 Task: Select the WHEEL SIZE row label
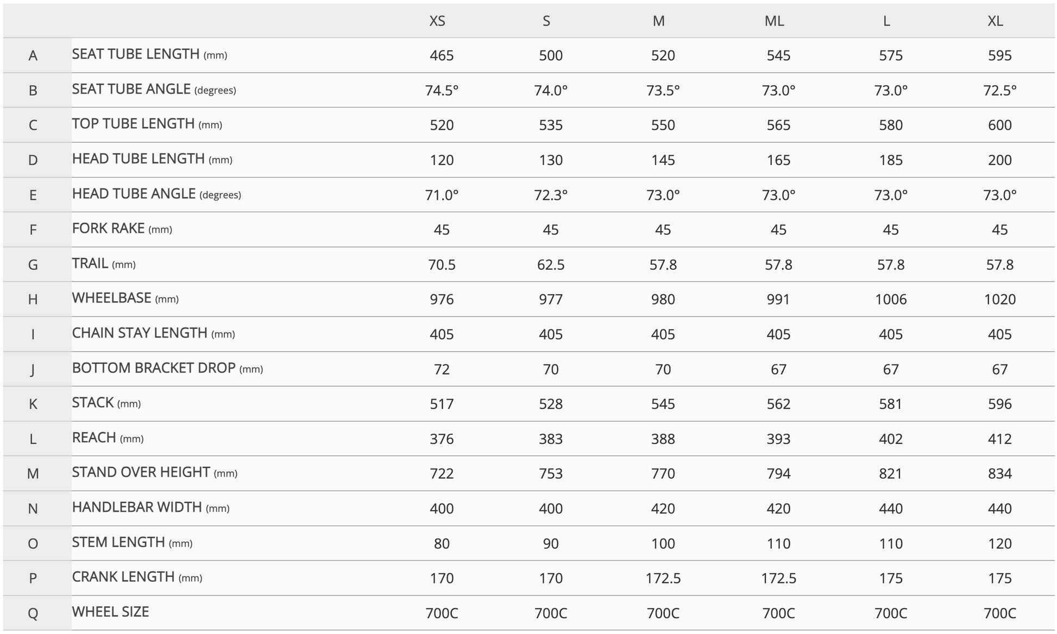(x=110, y=612)
